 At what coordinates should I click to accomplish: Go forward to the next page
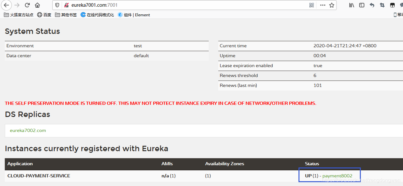17,5
